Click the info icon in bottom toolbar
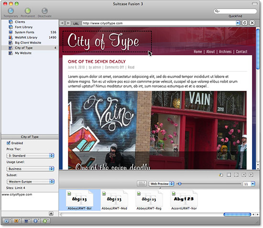The height and width of the screenshot is (228, 263). (35, 221)
